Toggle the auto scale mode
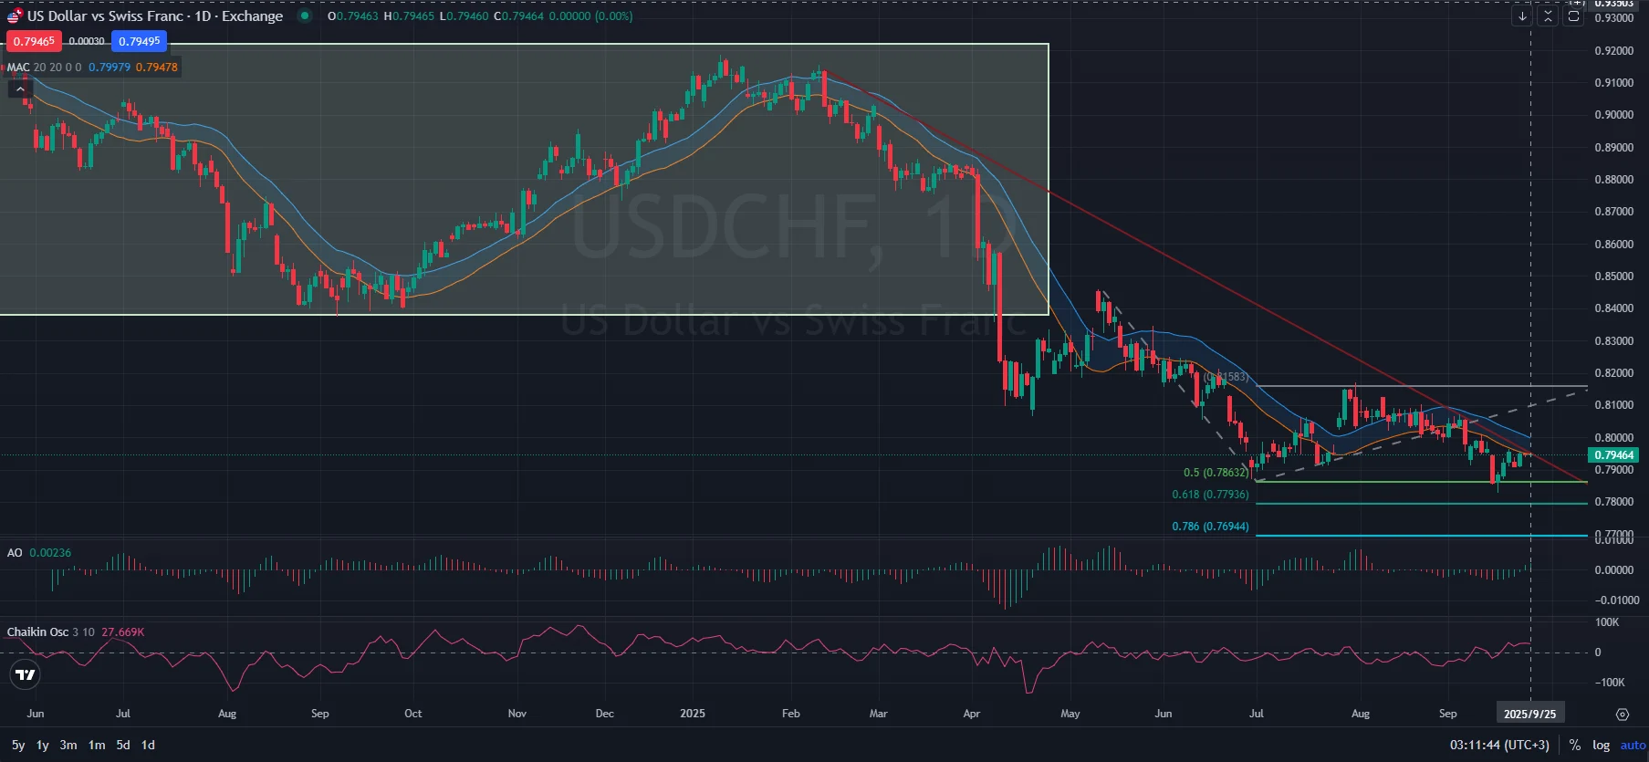This screenshot has width=1649, height=762. tap(1633, 745)
